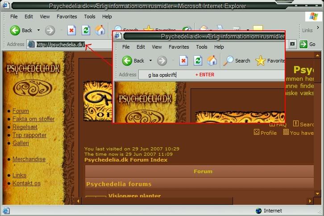Go to Home page in main toolbar
This screenshot has height=216, width=324.
pos(100,30)
